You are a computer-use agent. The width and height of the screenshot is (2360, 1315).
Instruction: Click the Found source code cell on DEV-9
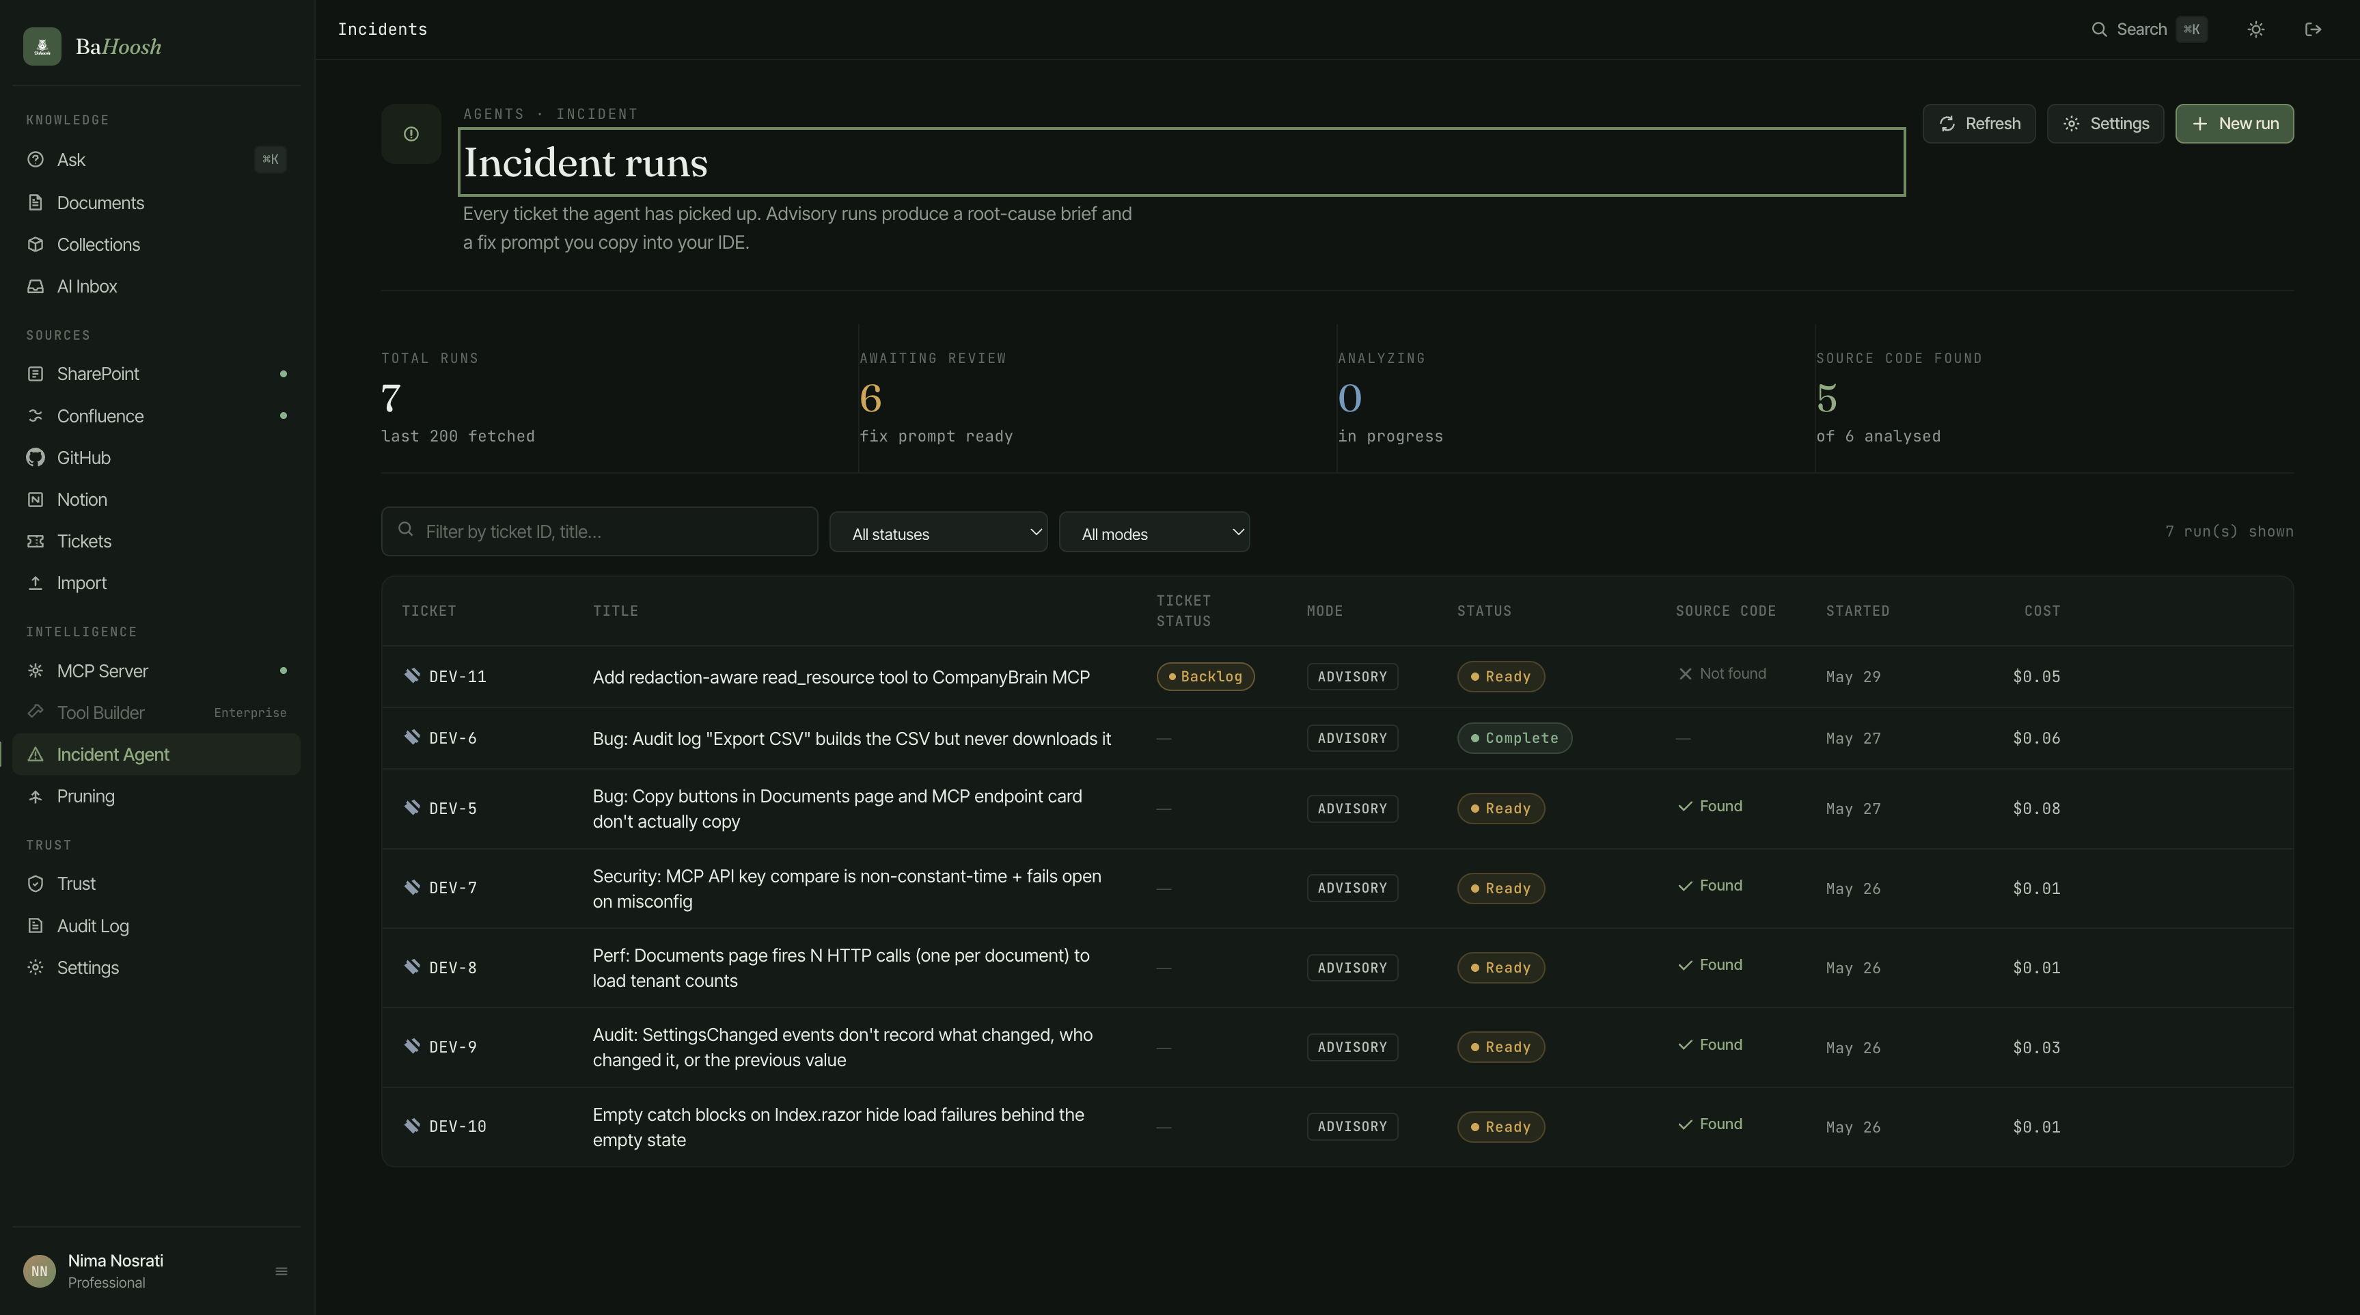pyautogui.click(x=1710, y=1044)
